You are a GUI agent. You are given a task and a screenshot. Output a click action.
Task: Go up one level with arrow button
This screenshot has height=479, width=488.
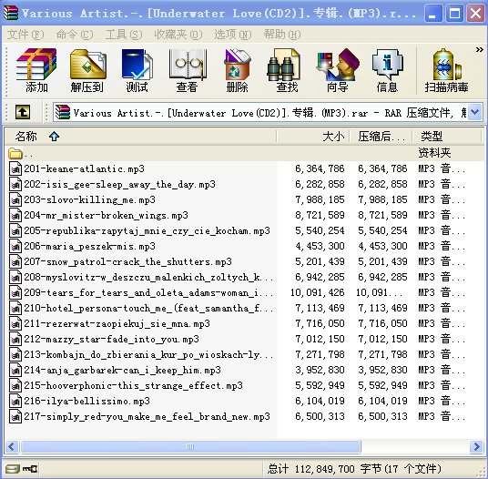coord(23,112)
